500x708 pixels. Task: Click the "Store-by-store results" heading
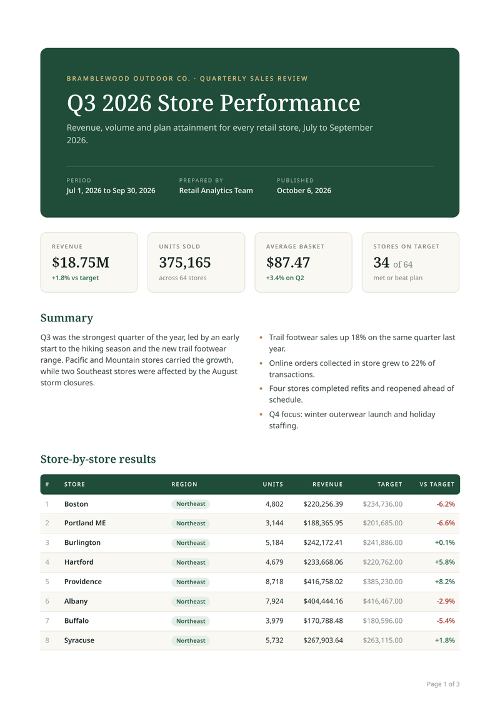tap(98, 459)
